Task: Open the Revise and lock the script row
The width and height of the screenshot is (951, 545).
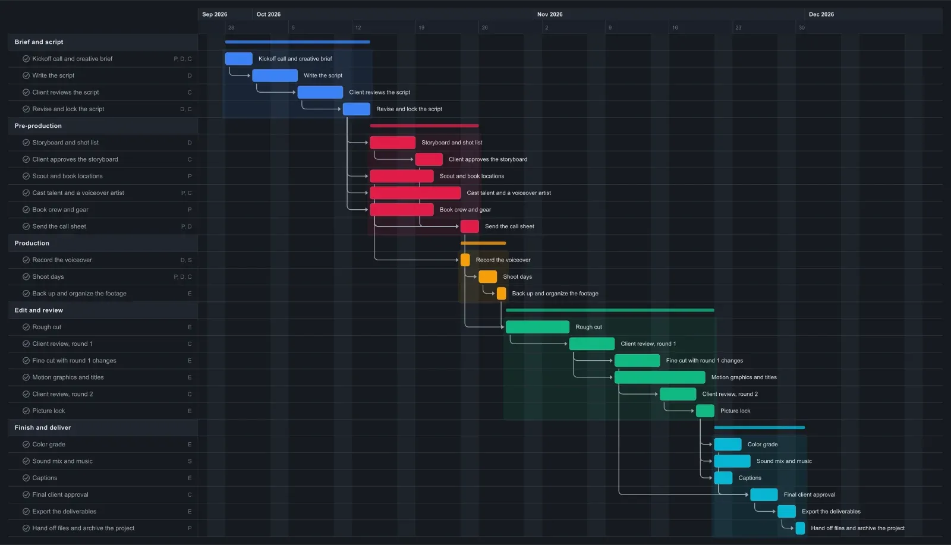Action: 103,109
